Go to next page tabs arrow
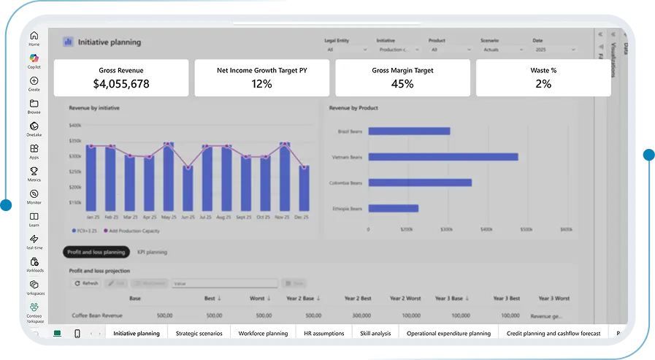The height and width of the screenshot is (360, 655). point(99,333)
